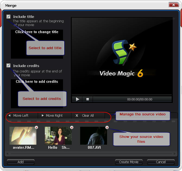This screenshot has height=171, width=182.
Task: Stop the preview playback
Action: [x=87, y=99]
